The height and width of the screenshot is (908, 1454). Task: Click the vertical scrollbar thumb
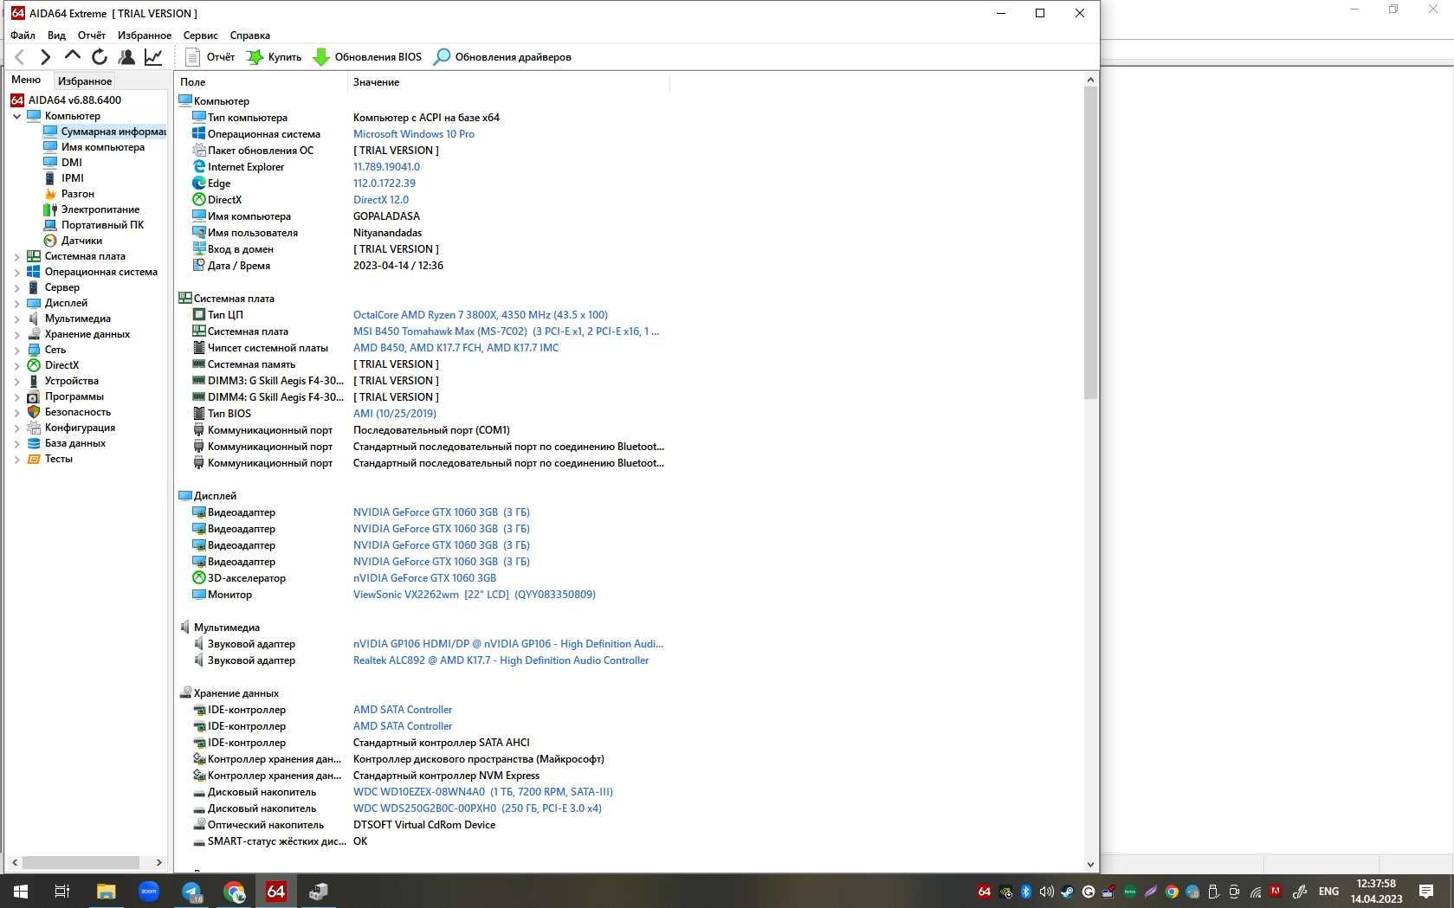click(x=1090, y=242)
